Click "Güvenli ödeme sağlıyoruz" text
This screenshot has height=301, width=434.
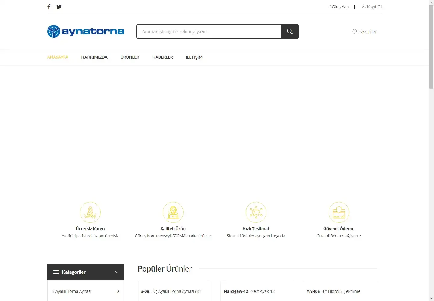point(339,236)
